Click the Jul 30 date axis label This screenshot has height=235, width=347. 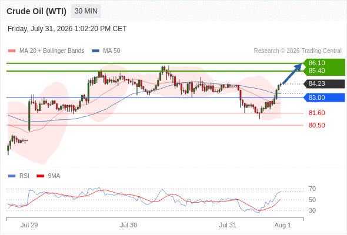129,225
